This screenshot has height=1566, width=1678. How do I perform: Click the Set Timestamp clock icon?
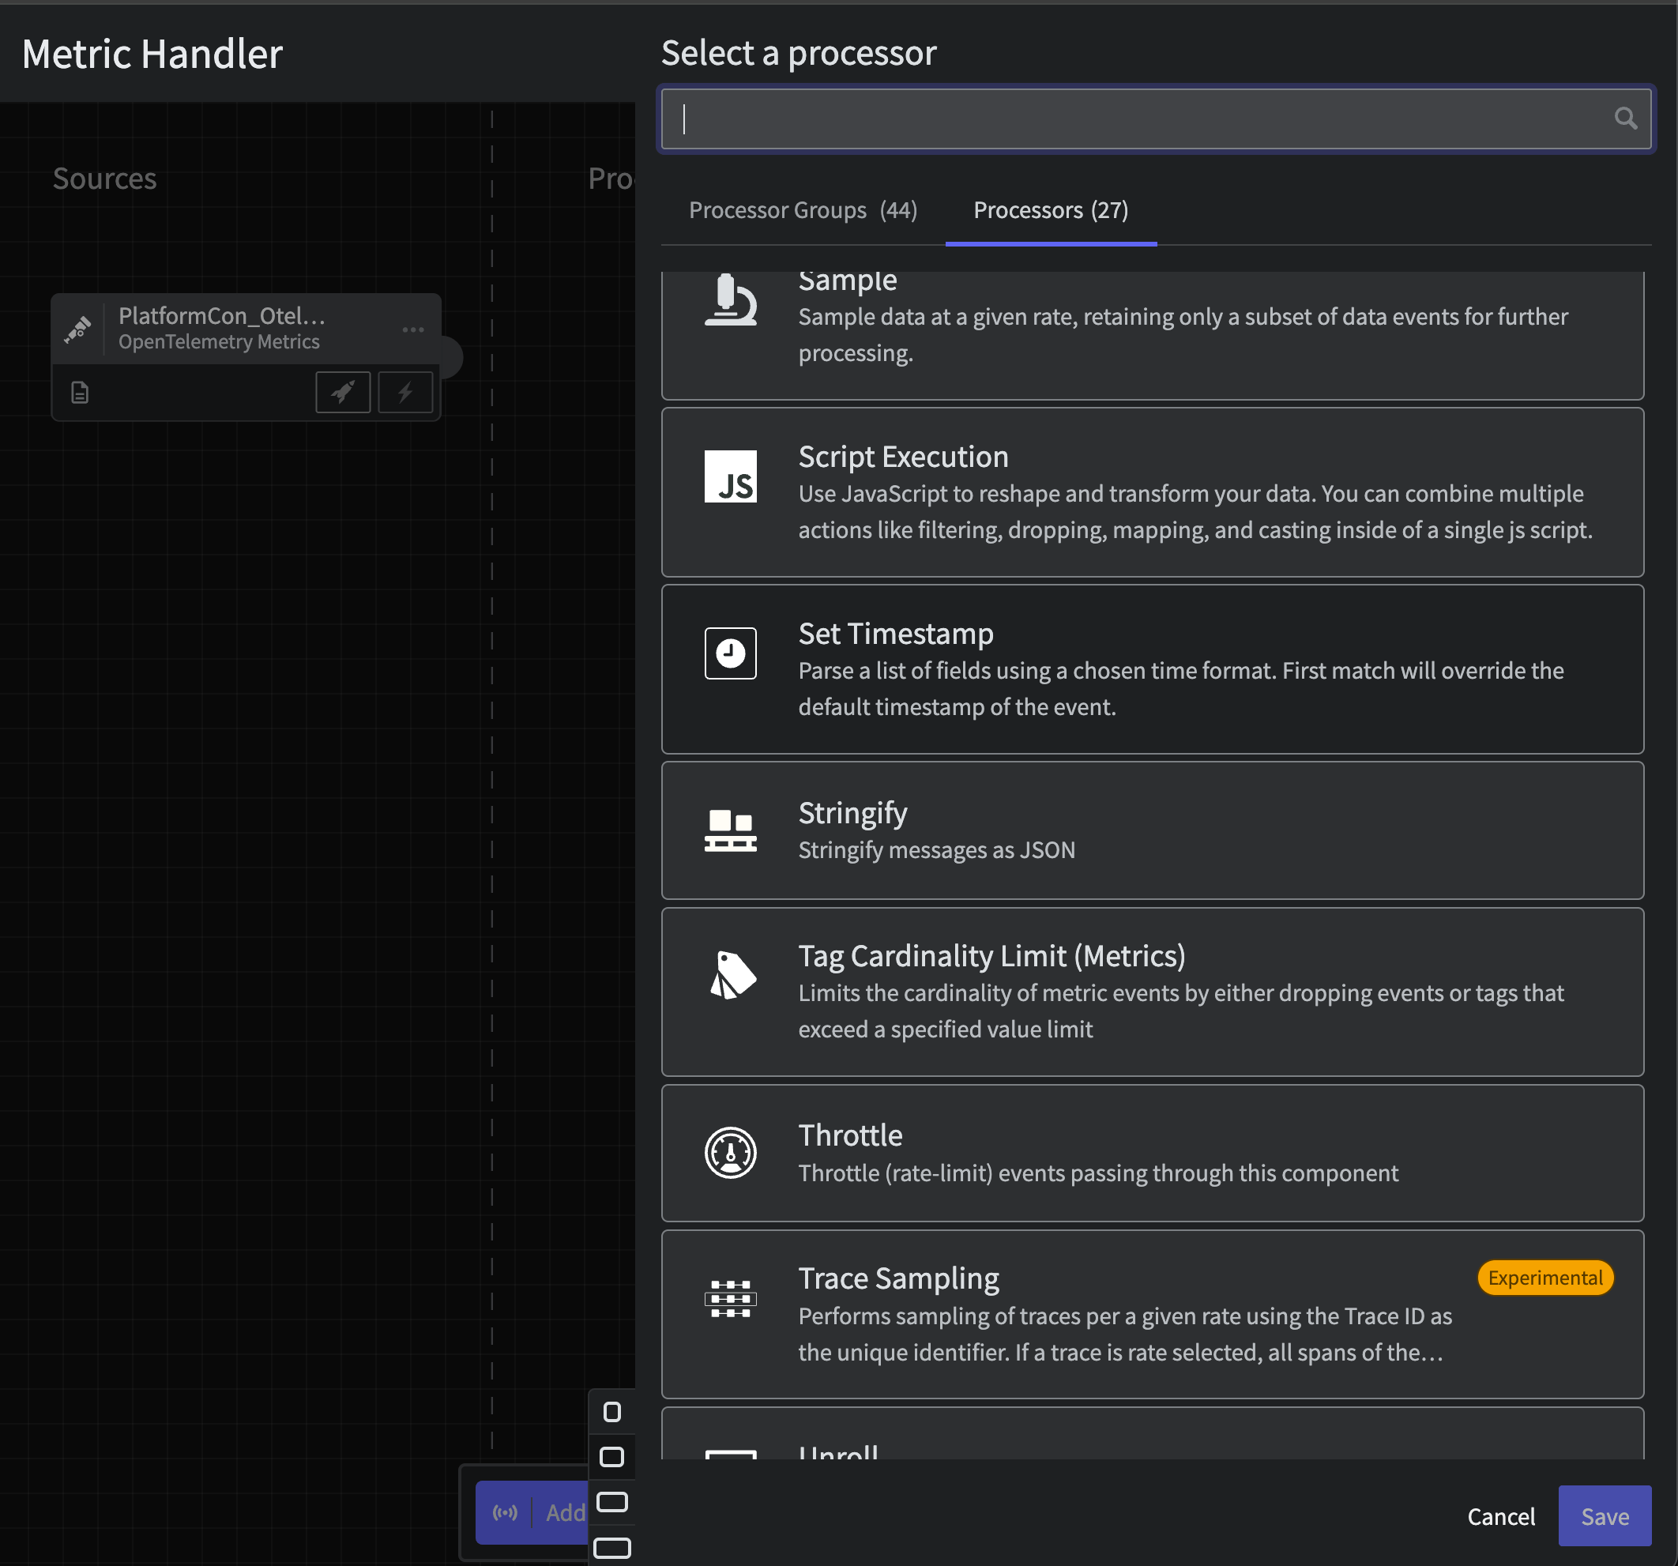(730, 653)
